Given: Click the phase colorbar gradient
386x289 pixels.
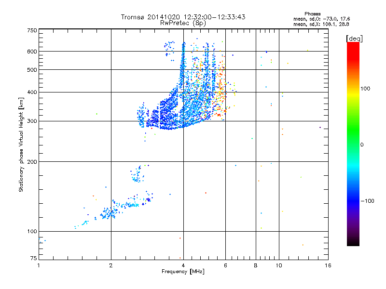Looking at the screenshot, I should 353,144.
